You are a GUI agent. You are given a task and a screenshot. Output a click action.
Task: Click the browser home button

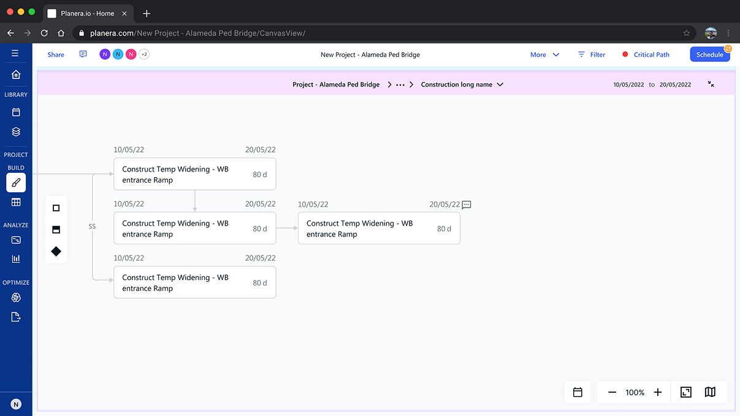tap(61, 33)
